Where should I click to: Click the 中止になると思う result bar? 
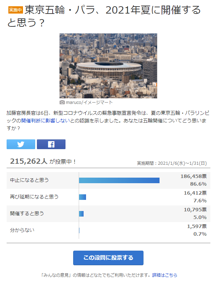119,180
